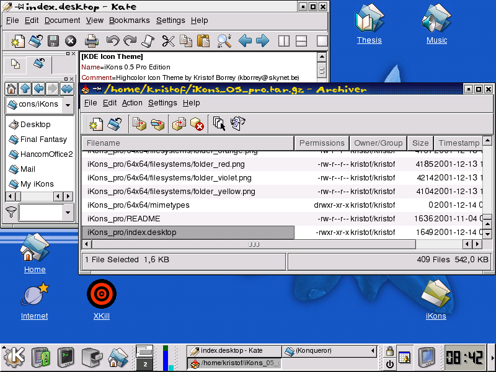Open Kate's Bookmarks menu

pyautogui.click(x=130, y=20)
